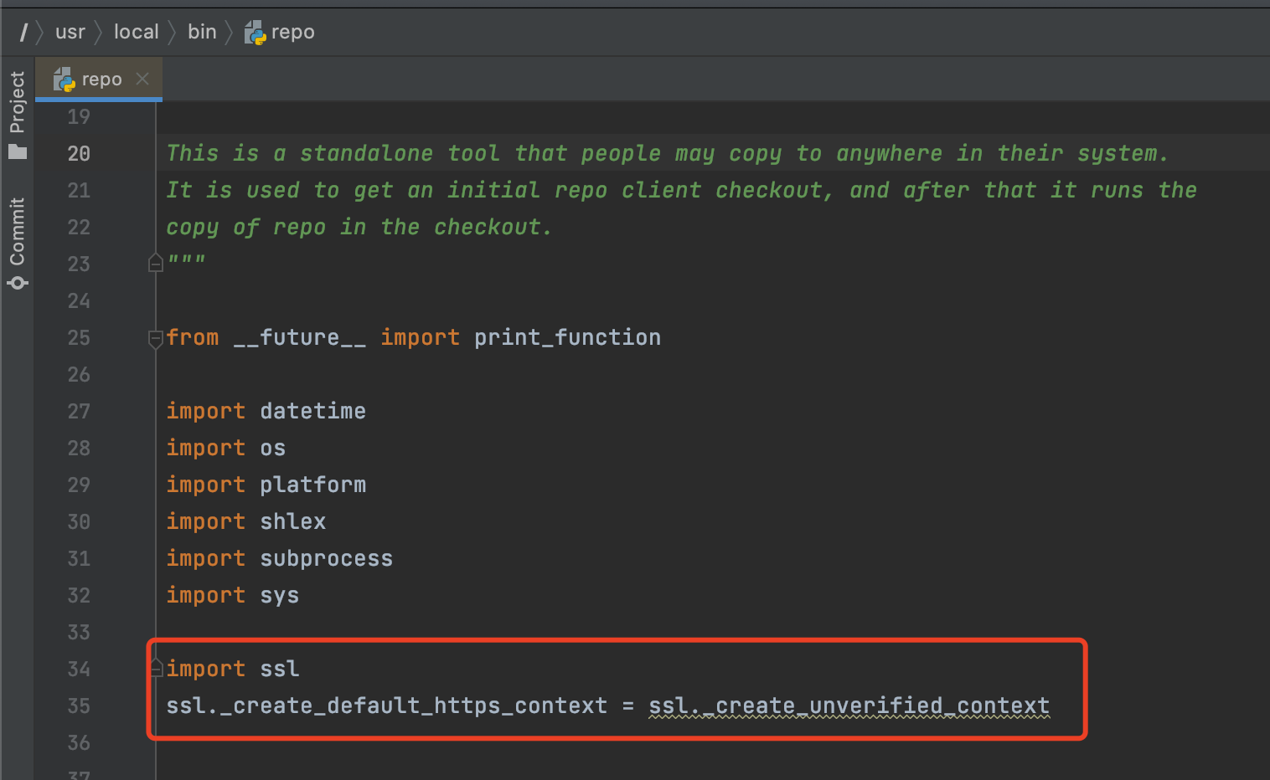1270x780 pixels.
Task: Click the text 'print_function' on line 25
Action: (x=567, y=338)
